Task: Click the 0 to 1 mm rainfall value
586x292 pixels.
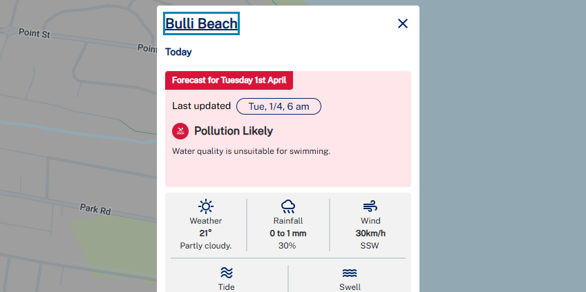Action: (287, 233)
